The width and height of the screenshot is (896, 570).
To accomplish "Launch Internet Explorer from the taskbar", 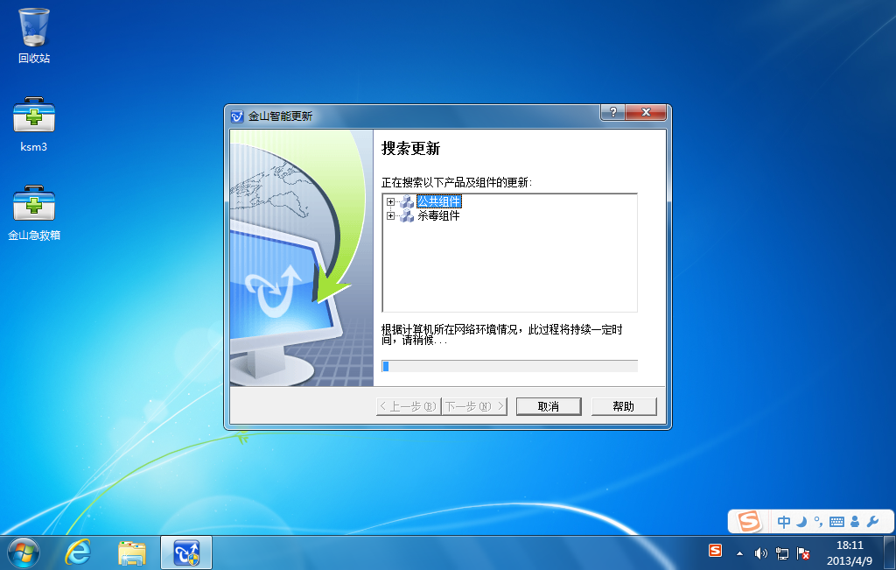I will (78, 552).
